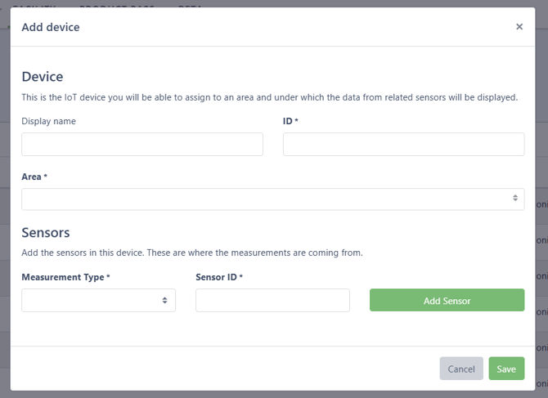Screen dimensions: 548x398
Task: Focus the device ID text field
Action: coord(403,145)
